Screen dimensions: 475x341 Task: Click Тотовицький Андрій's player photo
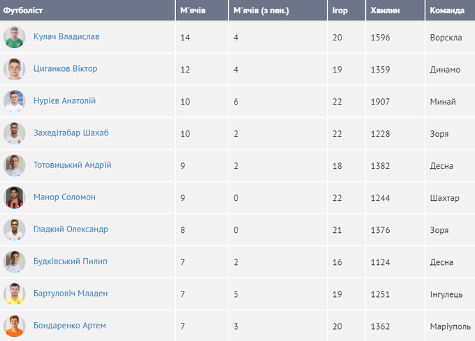[14, 165]
